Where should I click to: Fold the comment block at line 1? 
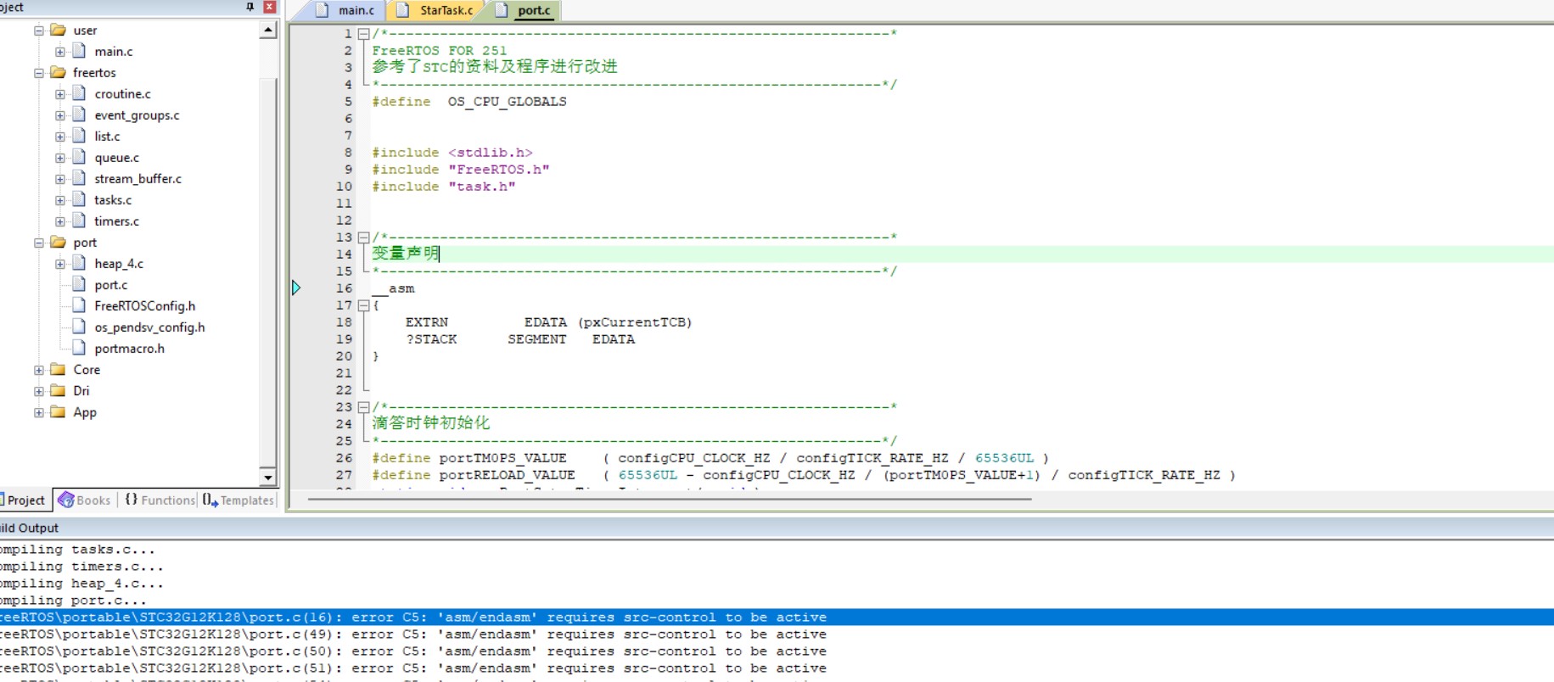click(x=363, y=34)
